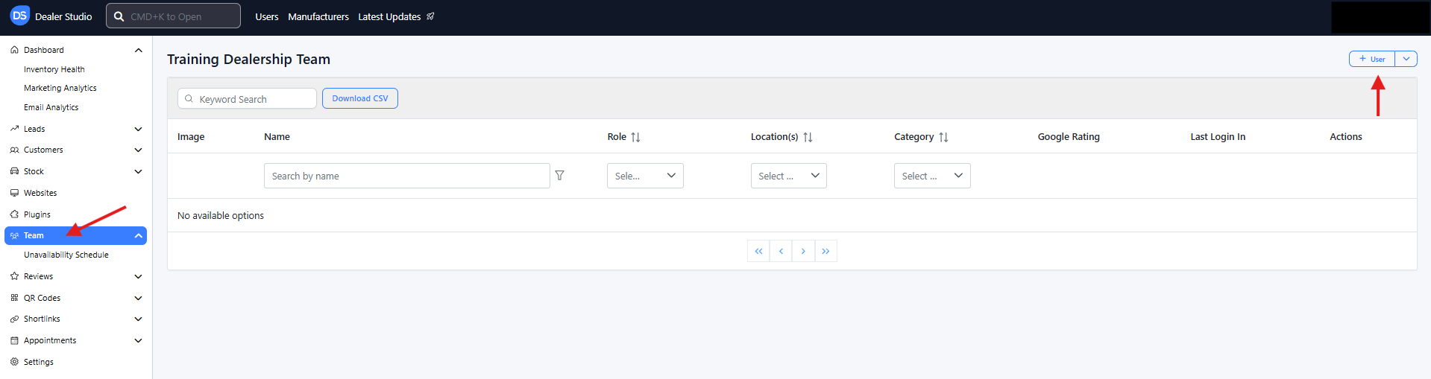Viewport: 1431px width, 379px height.
Task: Open the Location(s) filter dropdown
Action: coord(788,176)
